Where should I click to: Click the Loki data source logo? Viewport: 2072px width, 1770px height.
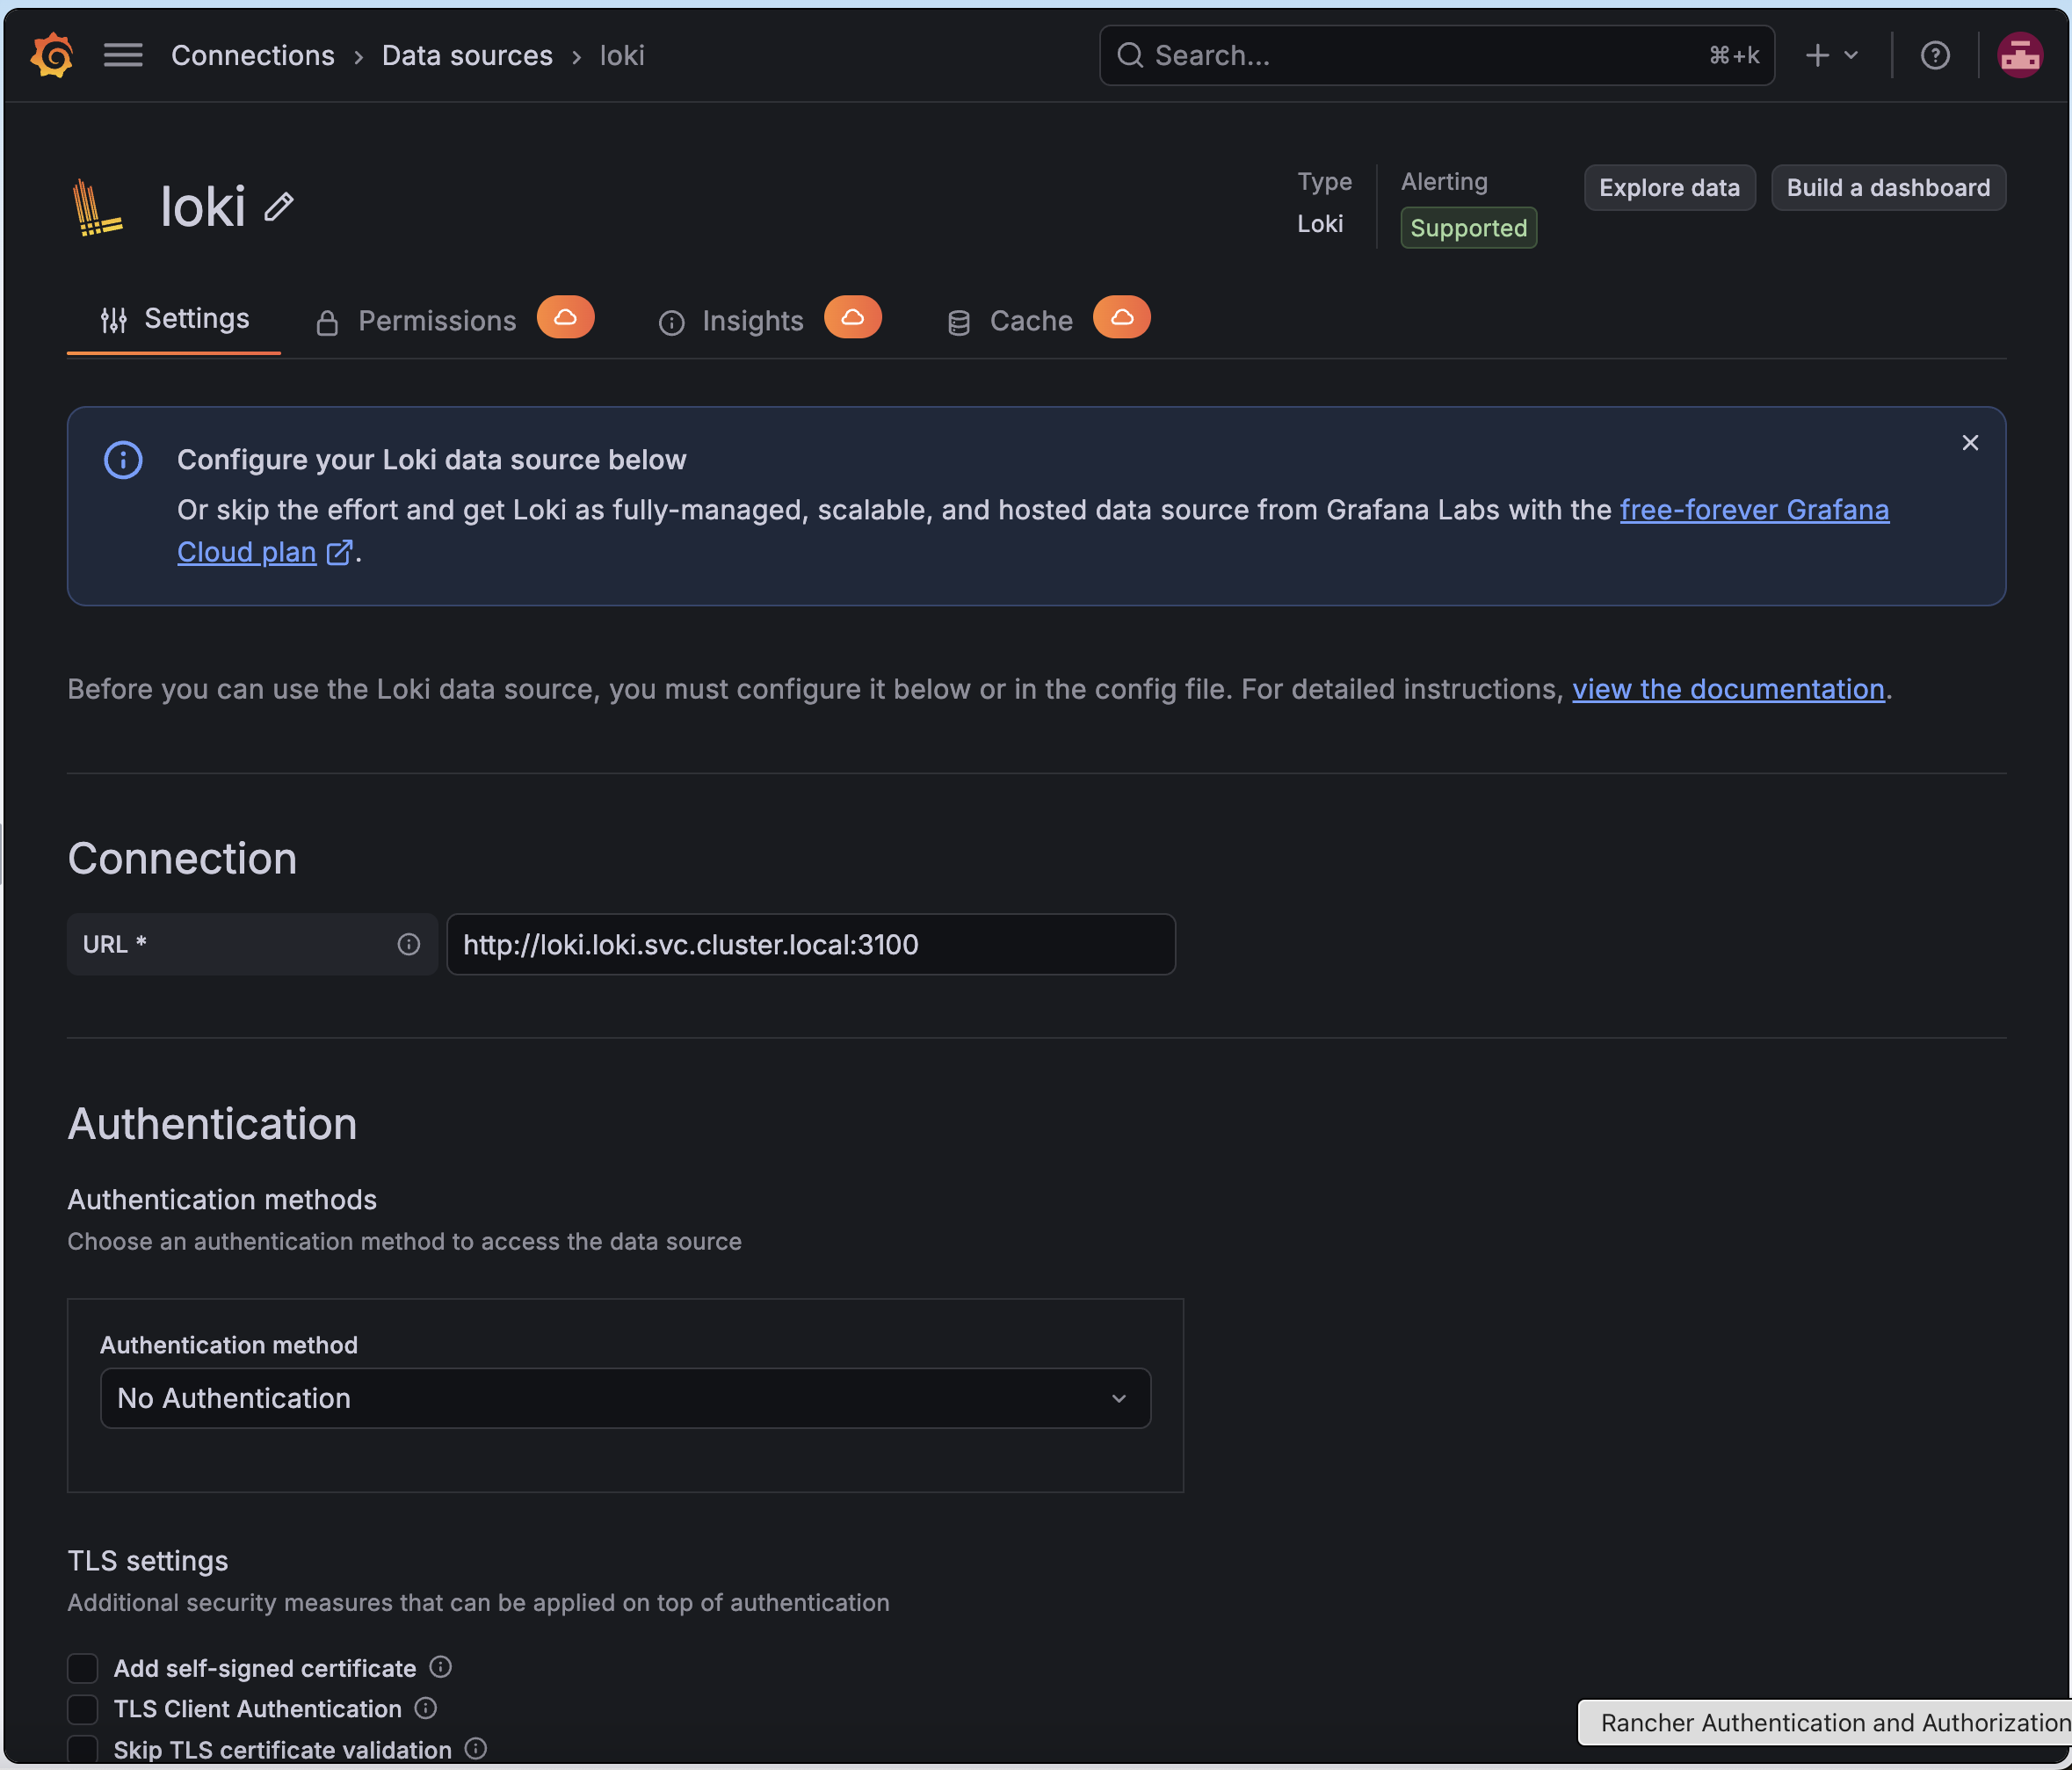[x=98, y=207]
